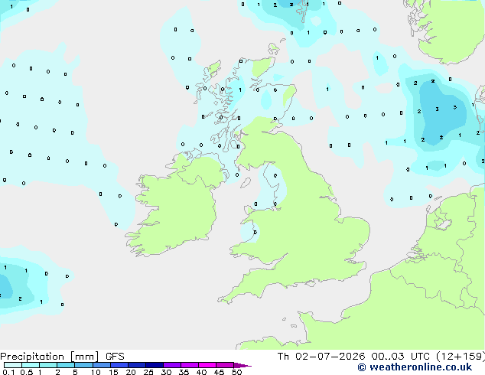Click the legend label '0.1'

pyautogui.click(x=8, y=372)
